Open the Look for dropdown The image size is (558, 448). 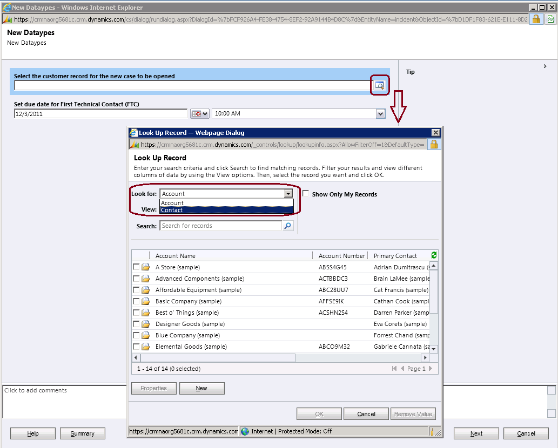coord(288,194)
